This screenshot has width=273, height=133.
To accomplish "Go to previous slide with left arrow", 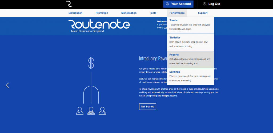I will pos(7,85).
